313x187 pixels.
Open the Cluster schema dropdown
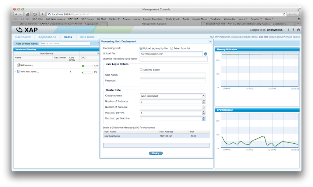click(203, 96)
